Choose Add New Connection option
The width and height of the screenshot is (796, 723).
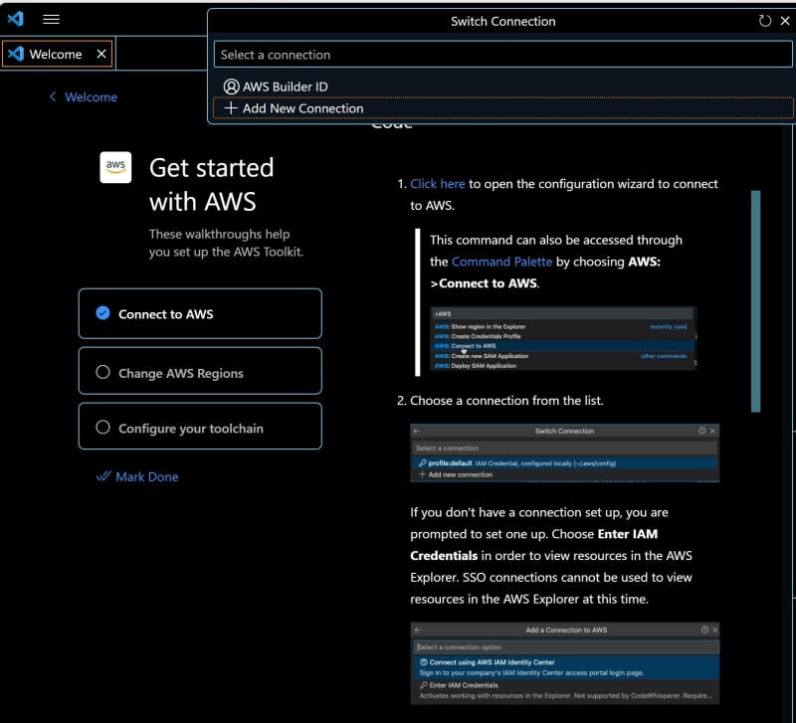point(502,108)
